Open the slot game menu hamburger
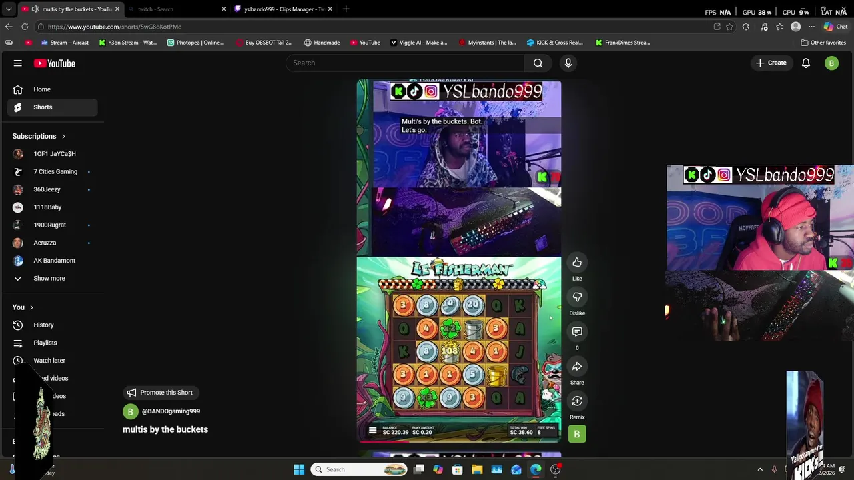854x480 pixels. (372, 431)
